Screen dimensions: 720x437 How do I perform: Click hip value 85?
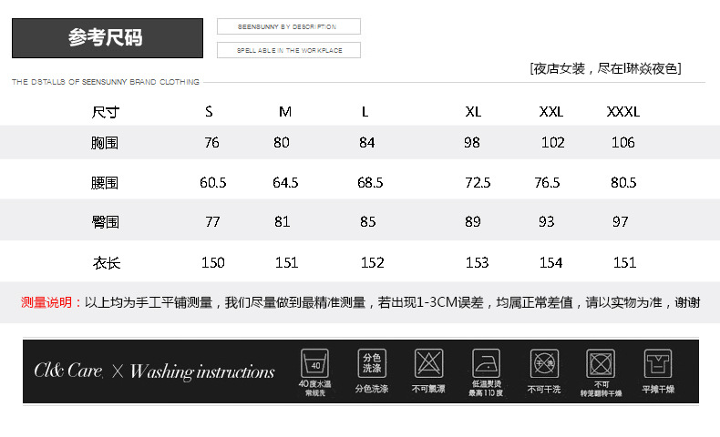click(368, 222)
